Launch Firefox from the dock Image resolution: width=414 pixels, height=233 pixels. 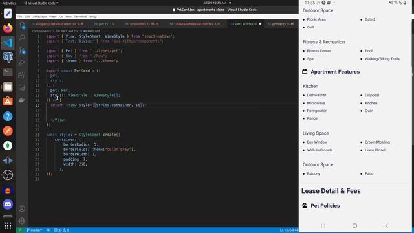pyautogui.click(x=8, y=28)
